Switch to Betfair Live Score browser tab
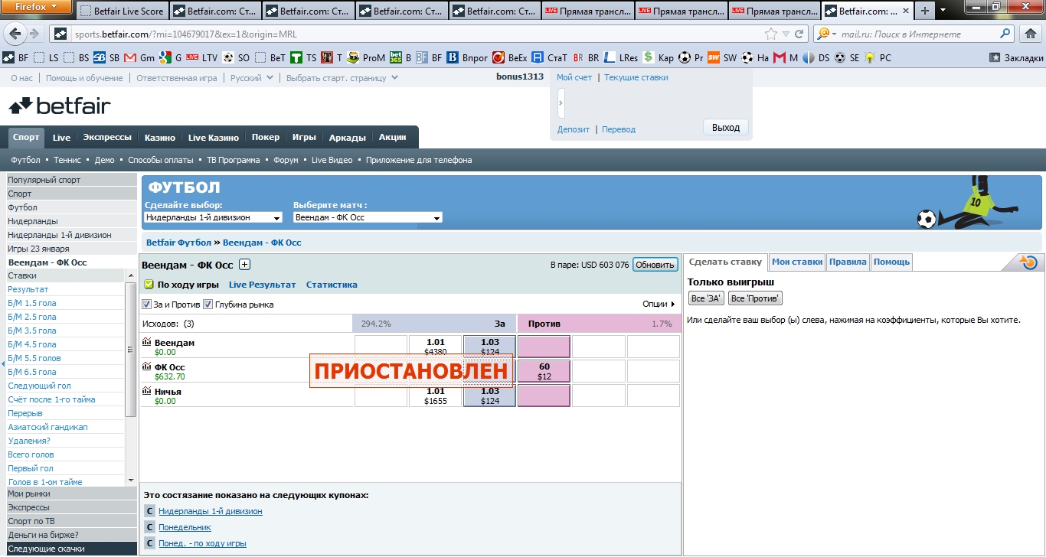The image size is (1046, 557). [x=121, y=11]
